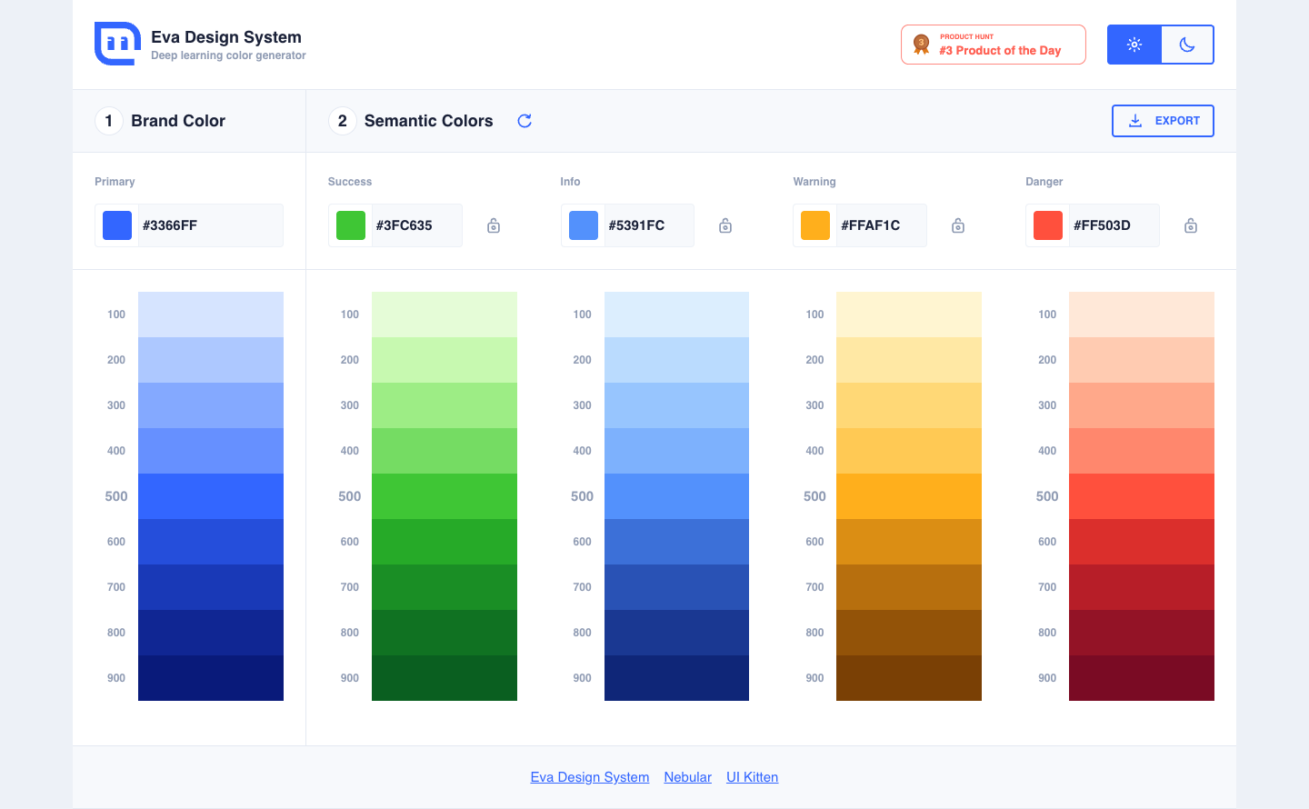Lock the Warning color from regenerating
Viewport: 1309px width, 809px height.
pos(957,225)
